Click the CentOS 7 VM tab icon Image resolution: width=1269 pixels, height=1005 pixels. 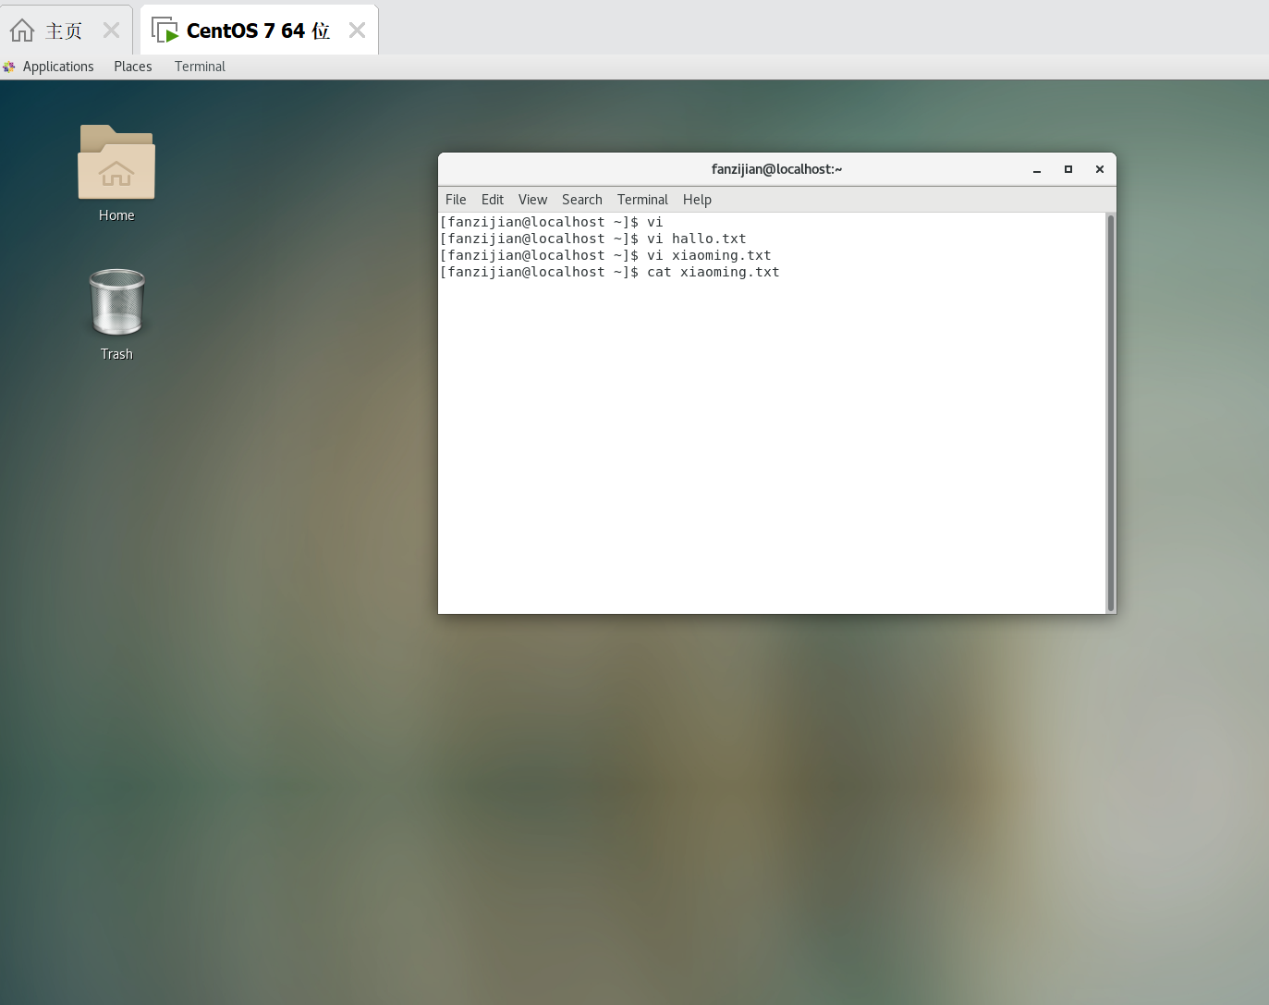point(165,31)
